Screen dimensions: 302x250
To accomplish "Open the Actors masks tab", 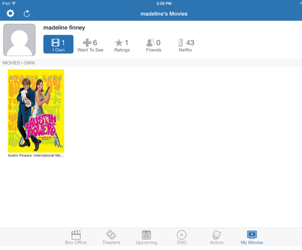I will pyautogui.click(x=216, y=237).
